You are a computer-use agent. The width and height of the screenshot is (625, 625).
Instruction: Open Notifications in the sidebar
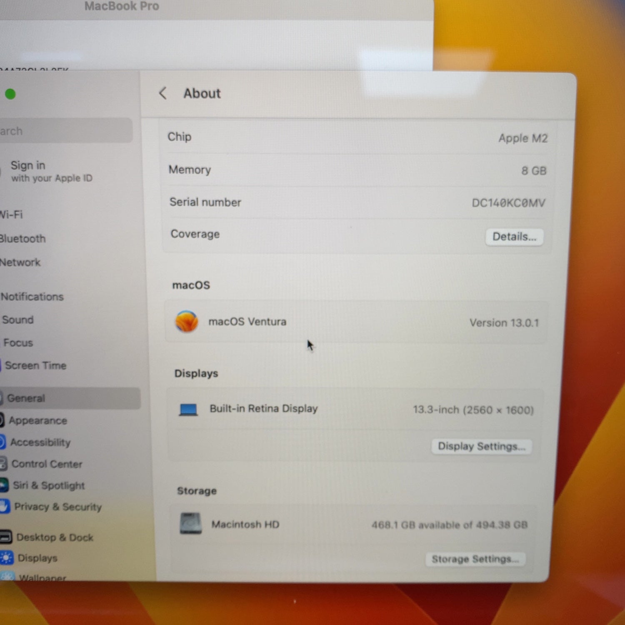[x=32, y=297]
